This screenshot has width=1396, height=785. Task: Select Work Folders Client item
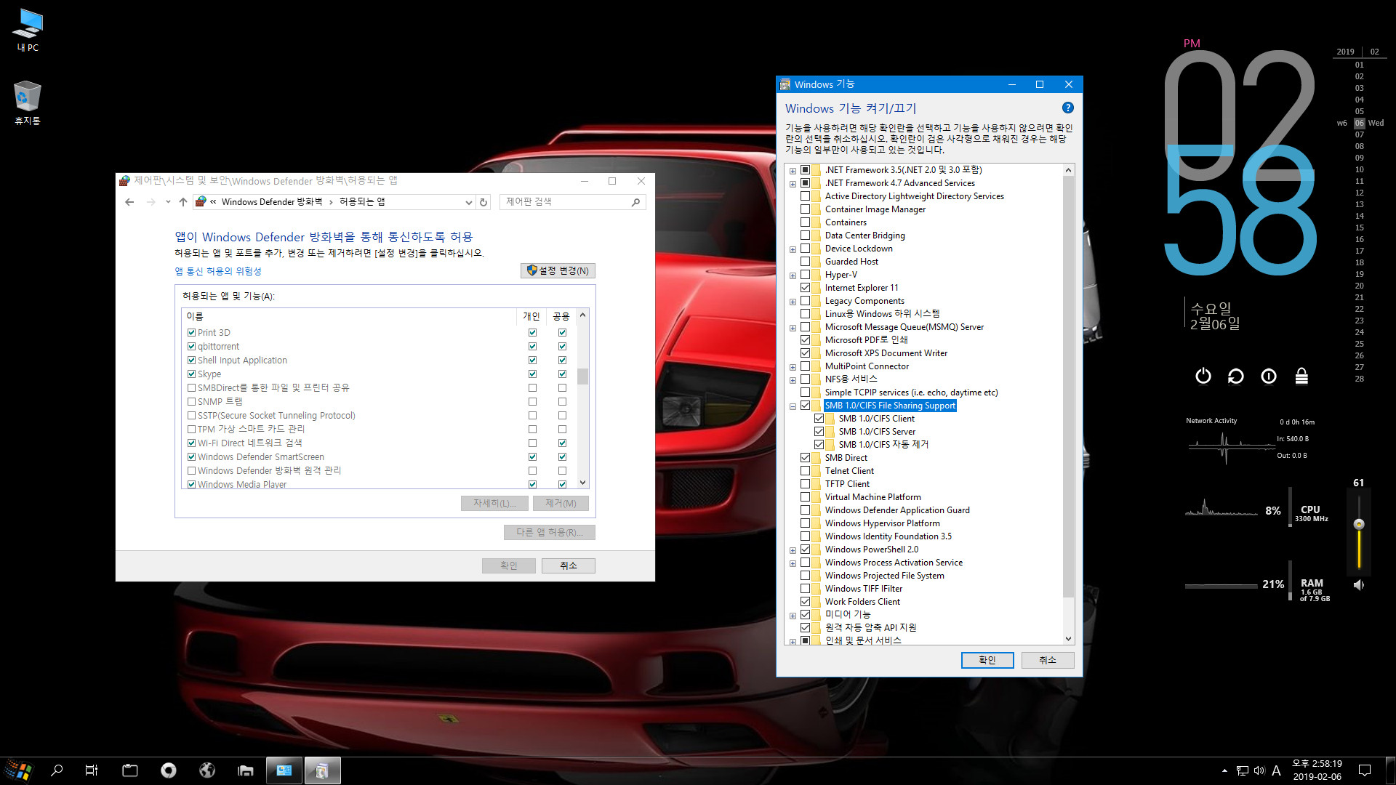point(862,602)
